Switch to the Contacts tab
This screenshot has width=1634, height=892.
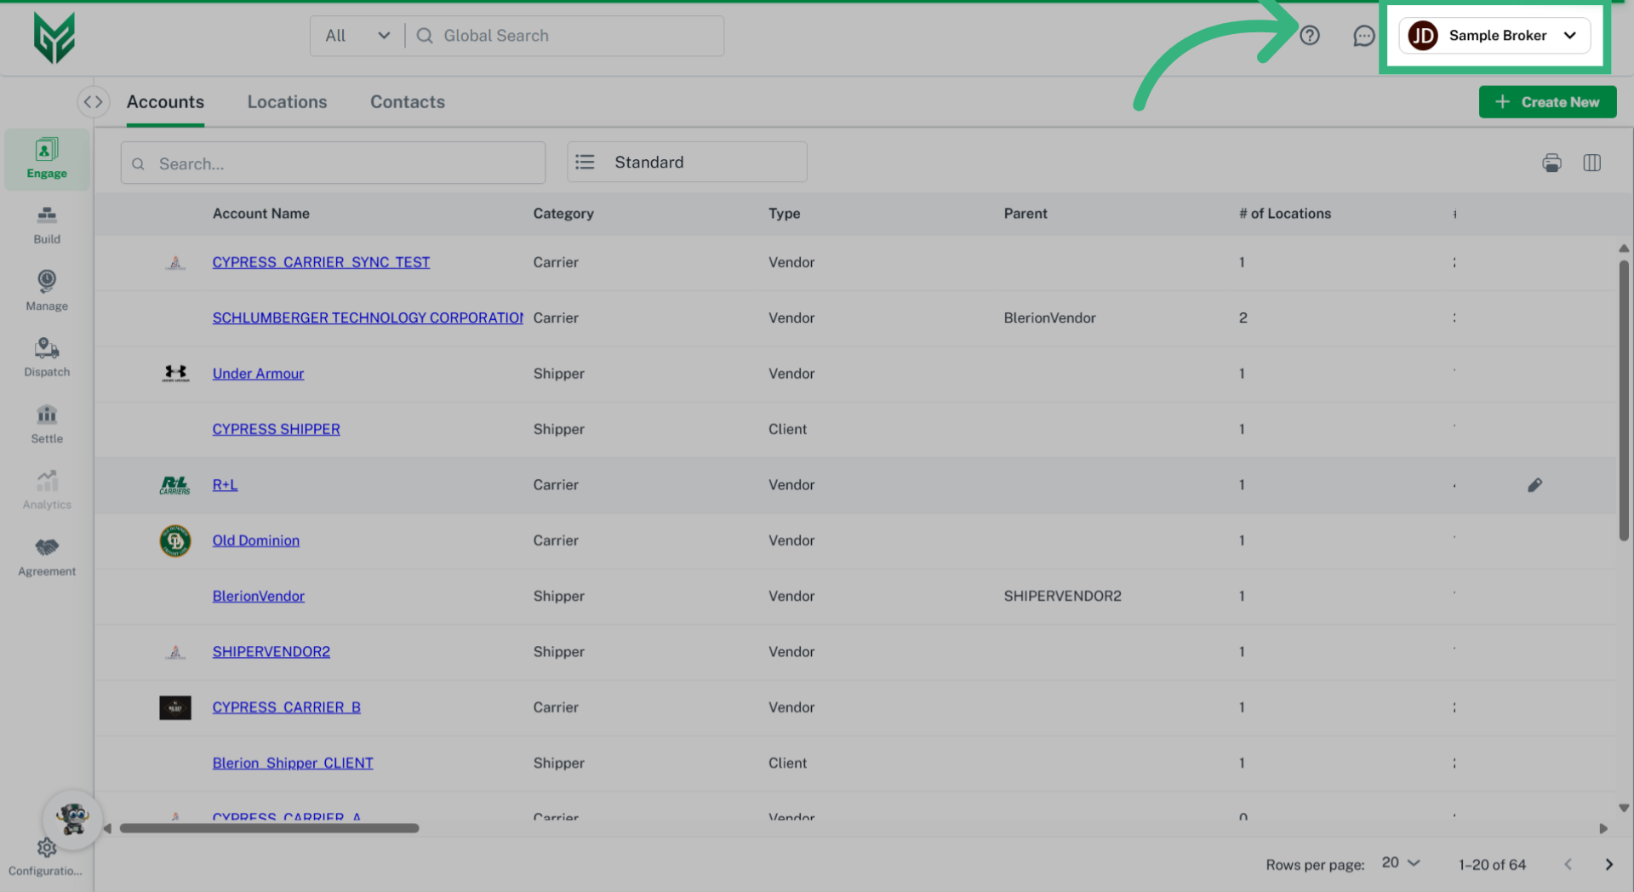[x=407, y=102]
